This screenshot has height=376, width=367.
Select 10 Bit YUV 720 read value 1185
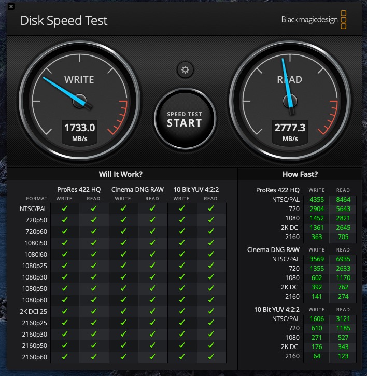pos(343,328)
